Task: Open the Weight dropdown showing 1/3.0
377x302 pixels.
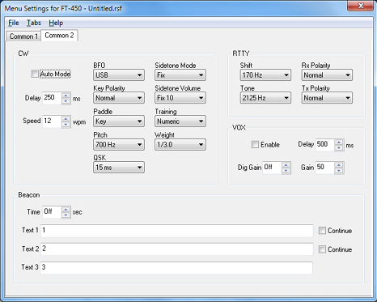Action: pyautogui.click(x=180, y=145)
